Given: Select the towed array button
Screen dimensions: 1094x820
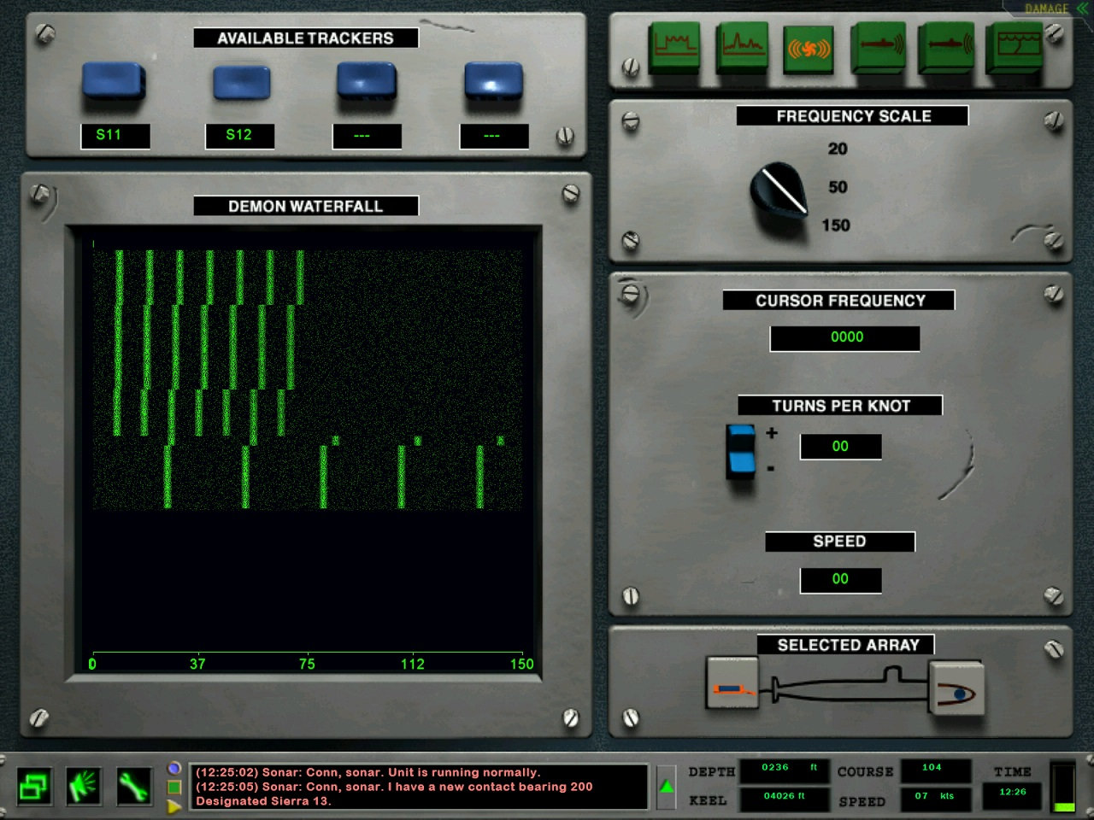Looking at the screenshot, I should [732, 683].
